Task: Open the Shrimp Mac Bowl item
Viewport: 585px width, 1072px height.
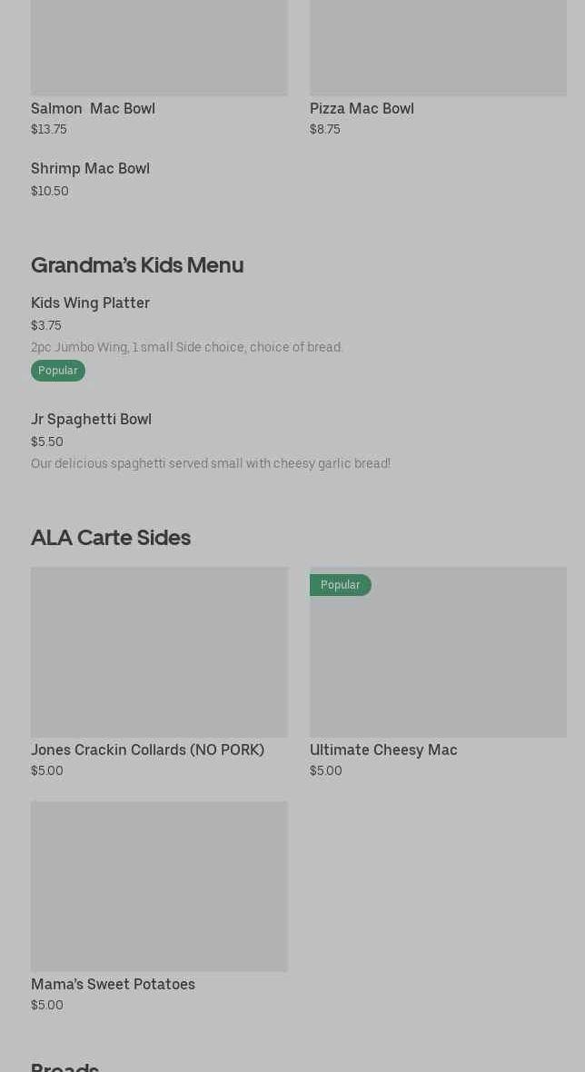Action: coord(90,169)
